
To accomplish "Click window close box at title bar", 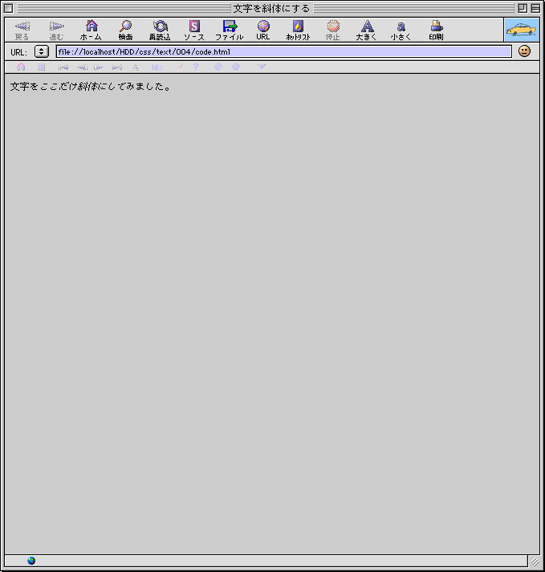I will pyautogui.click(x=8, y=8).
